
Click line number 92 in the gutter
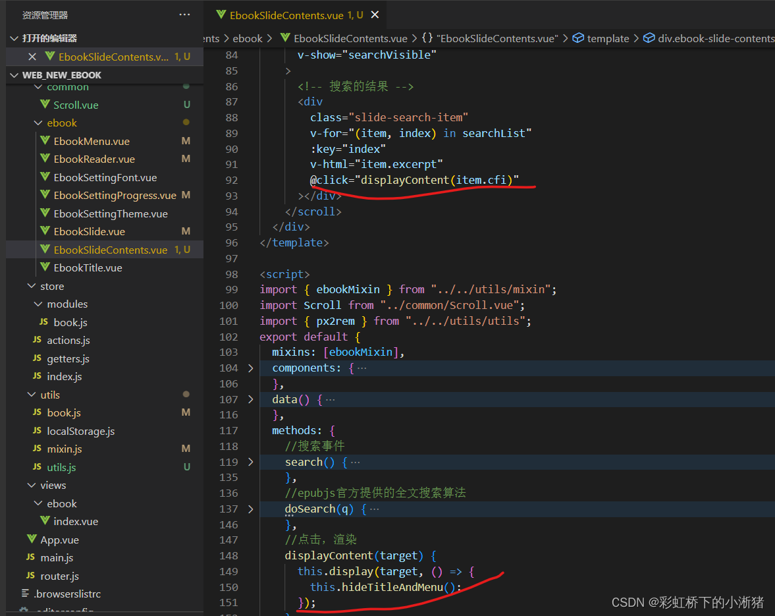coord(231,180)
